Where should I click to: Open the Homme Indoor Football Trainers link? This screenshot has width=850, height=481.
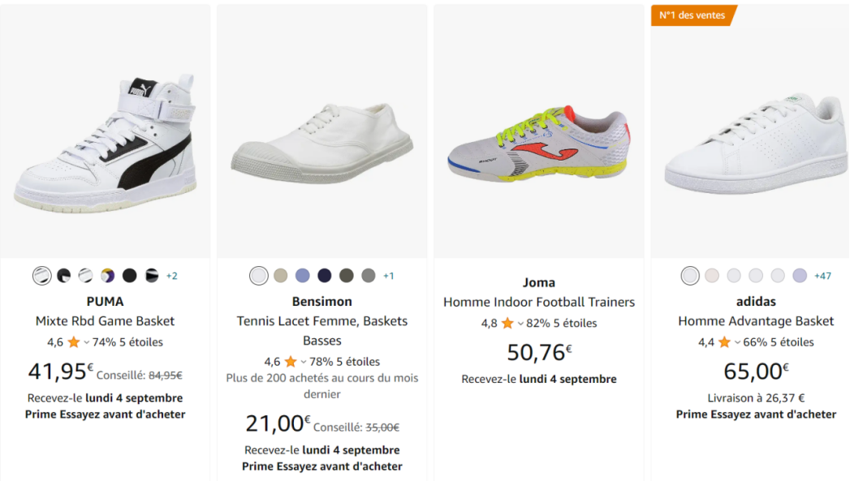(539, 303)
